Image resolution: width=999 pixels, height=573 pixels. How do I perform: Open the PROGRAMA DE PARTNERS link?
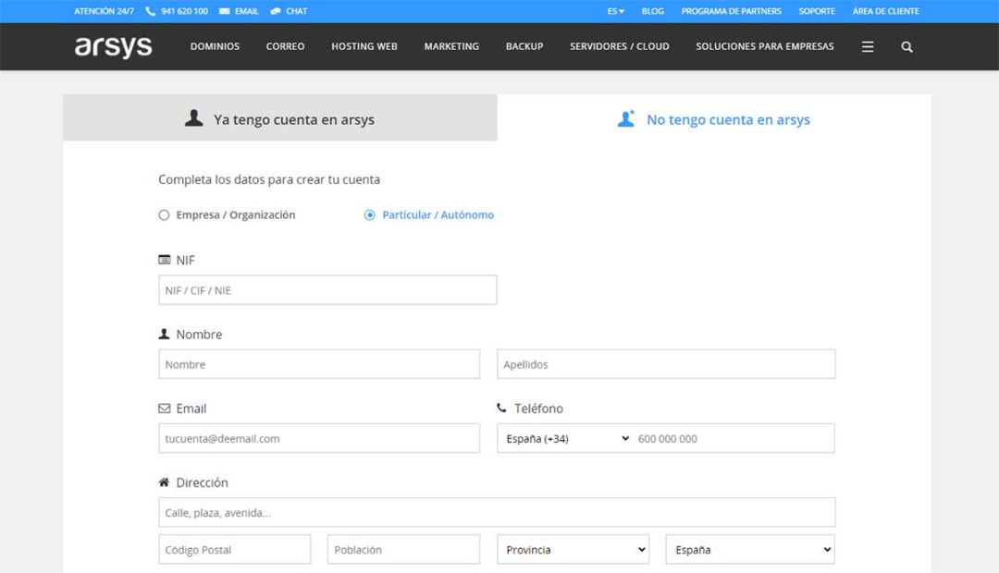732,11
